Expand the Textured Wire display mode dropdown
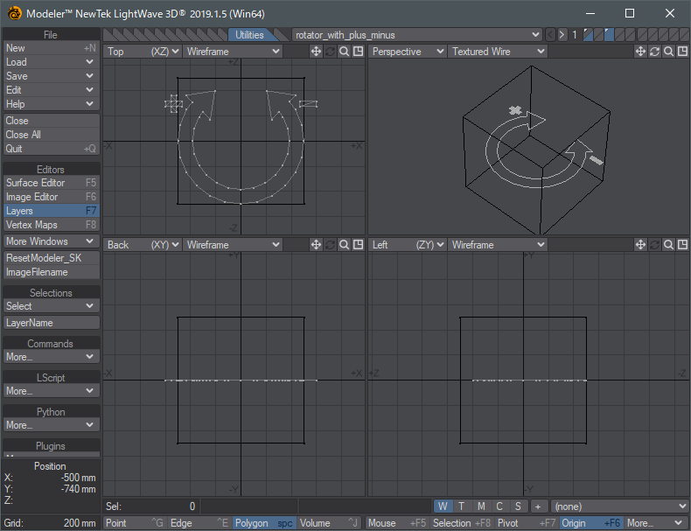691x531 pixels. (497, 52)
